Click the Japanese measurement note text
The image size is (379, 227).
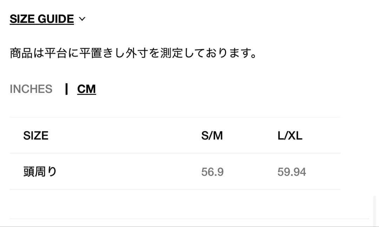point(134,54)
